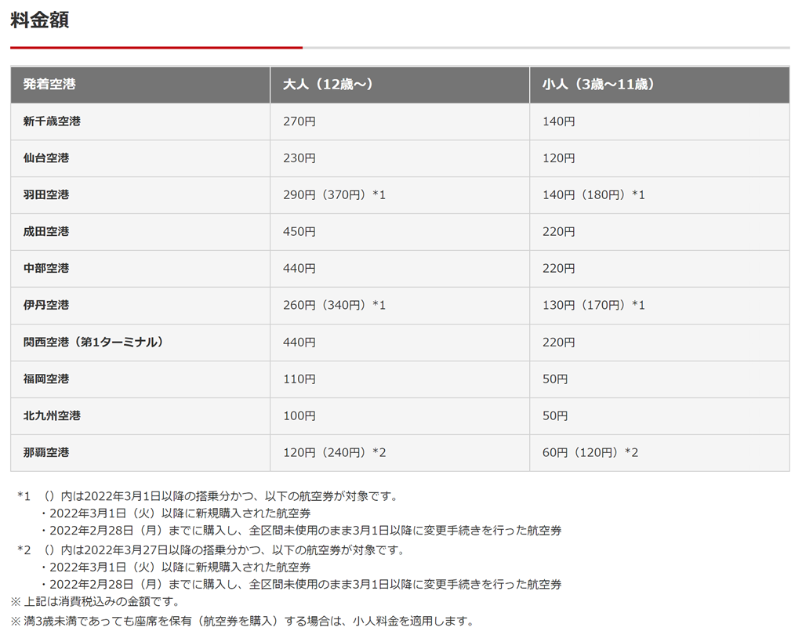Click the 料金額 section heading
The width and height of the screenshot is (802, 631).
click(x=40, y=20)
